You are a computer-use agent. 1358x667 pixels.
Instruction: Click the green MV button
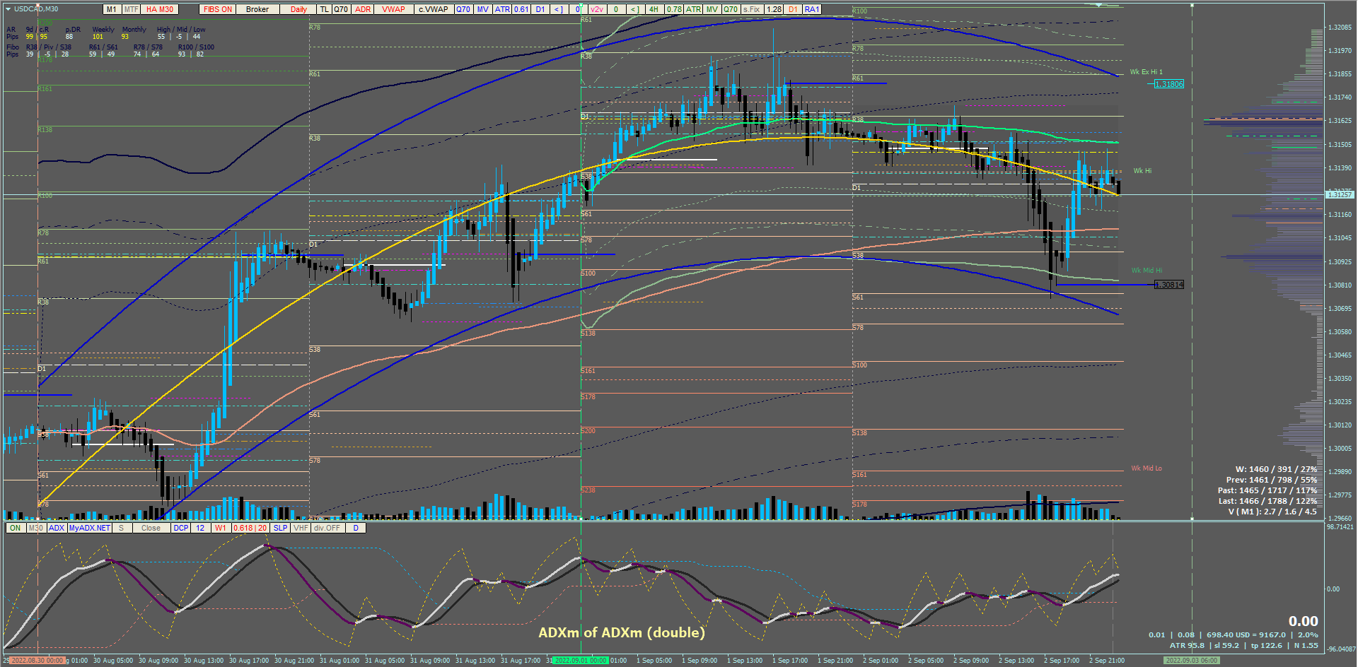pyautogui.click(x=712, y=9)
